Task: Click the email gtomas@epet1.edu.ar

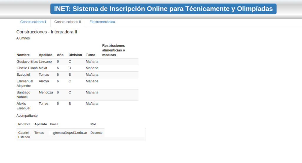Action: [x=70, y=133]
